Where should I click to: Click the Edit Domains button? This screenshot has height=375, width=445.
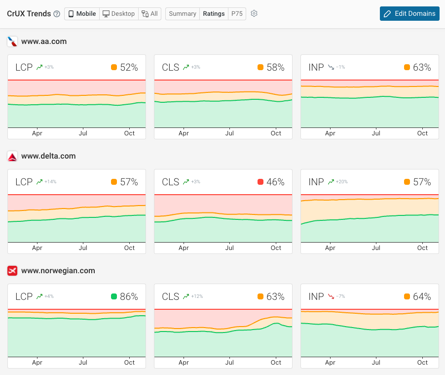point(410,13)
